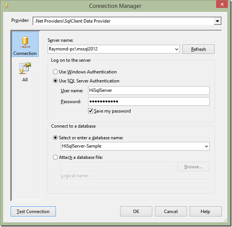The height and width of the screenshot is (227, 232).
Task: Expand the HiSqlServer-Sample database dropdown
Action: [x=206, y=146]
